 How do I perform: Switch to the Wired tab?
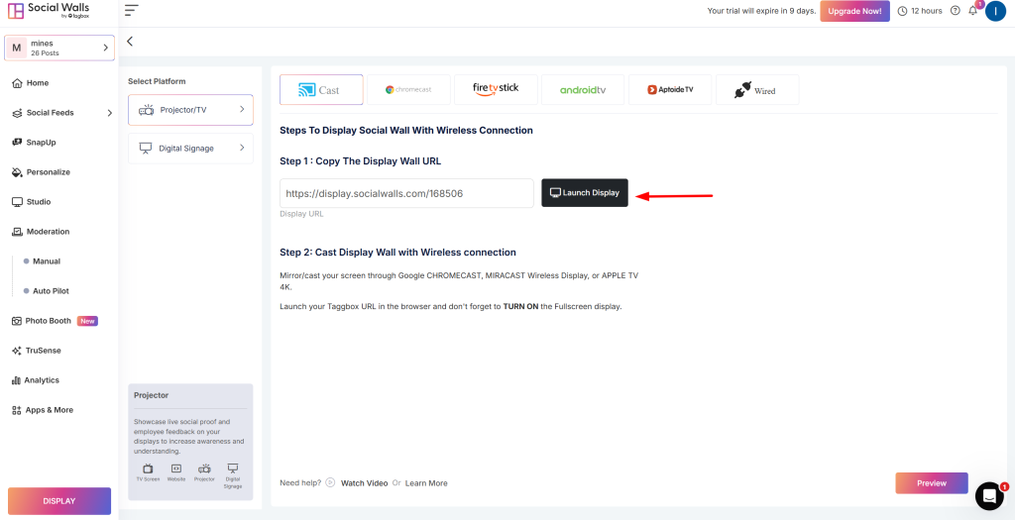tap(757, 90)
